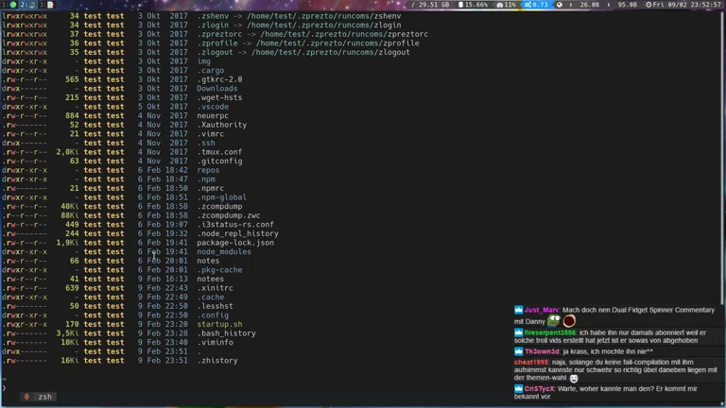The width and height of the screenshot is (726, 408).
Task: Click the file name .zlogout
Action: (215, 52)
